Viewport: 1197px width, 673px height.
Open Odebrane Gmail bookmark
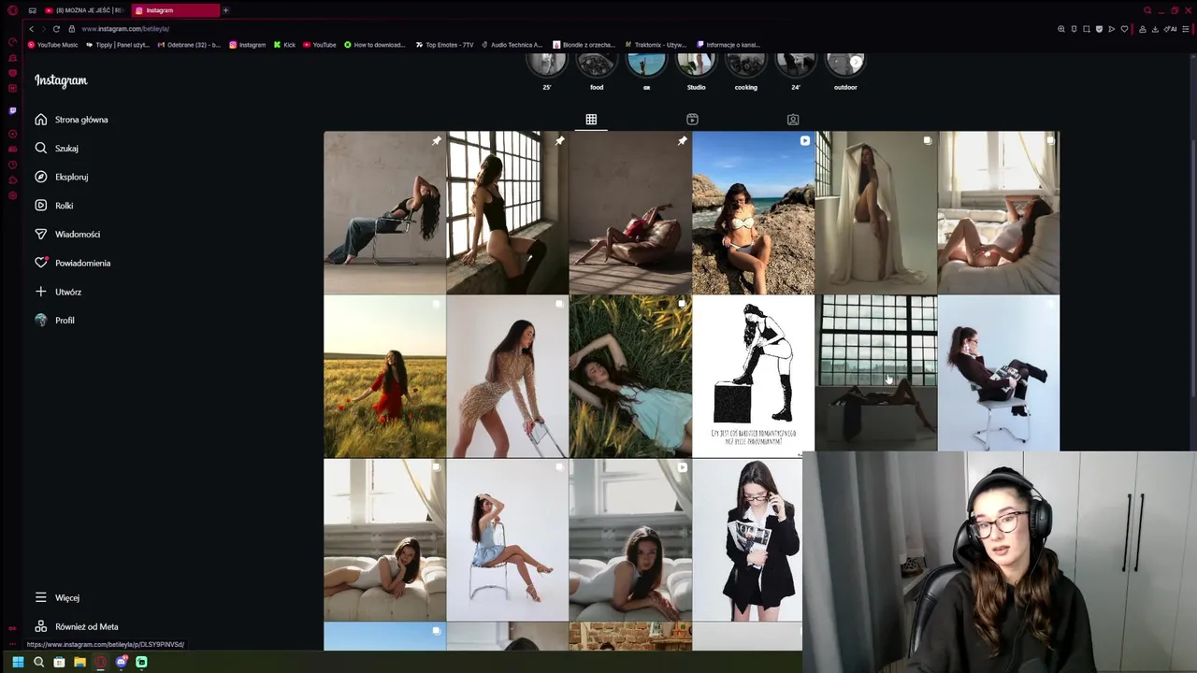tap(189, 45)
